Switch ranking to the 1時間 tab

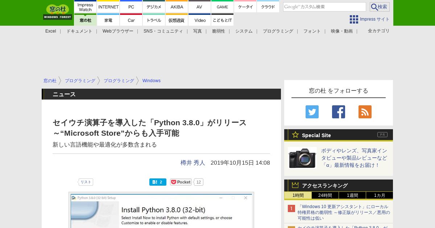coord(298,195)
